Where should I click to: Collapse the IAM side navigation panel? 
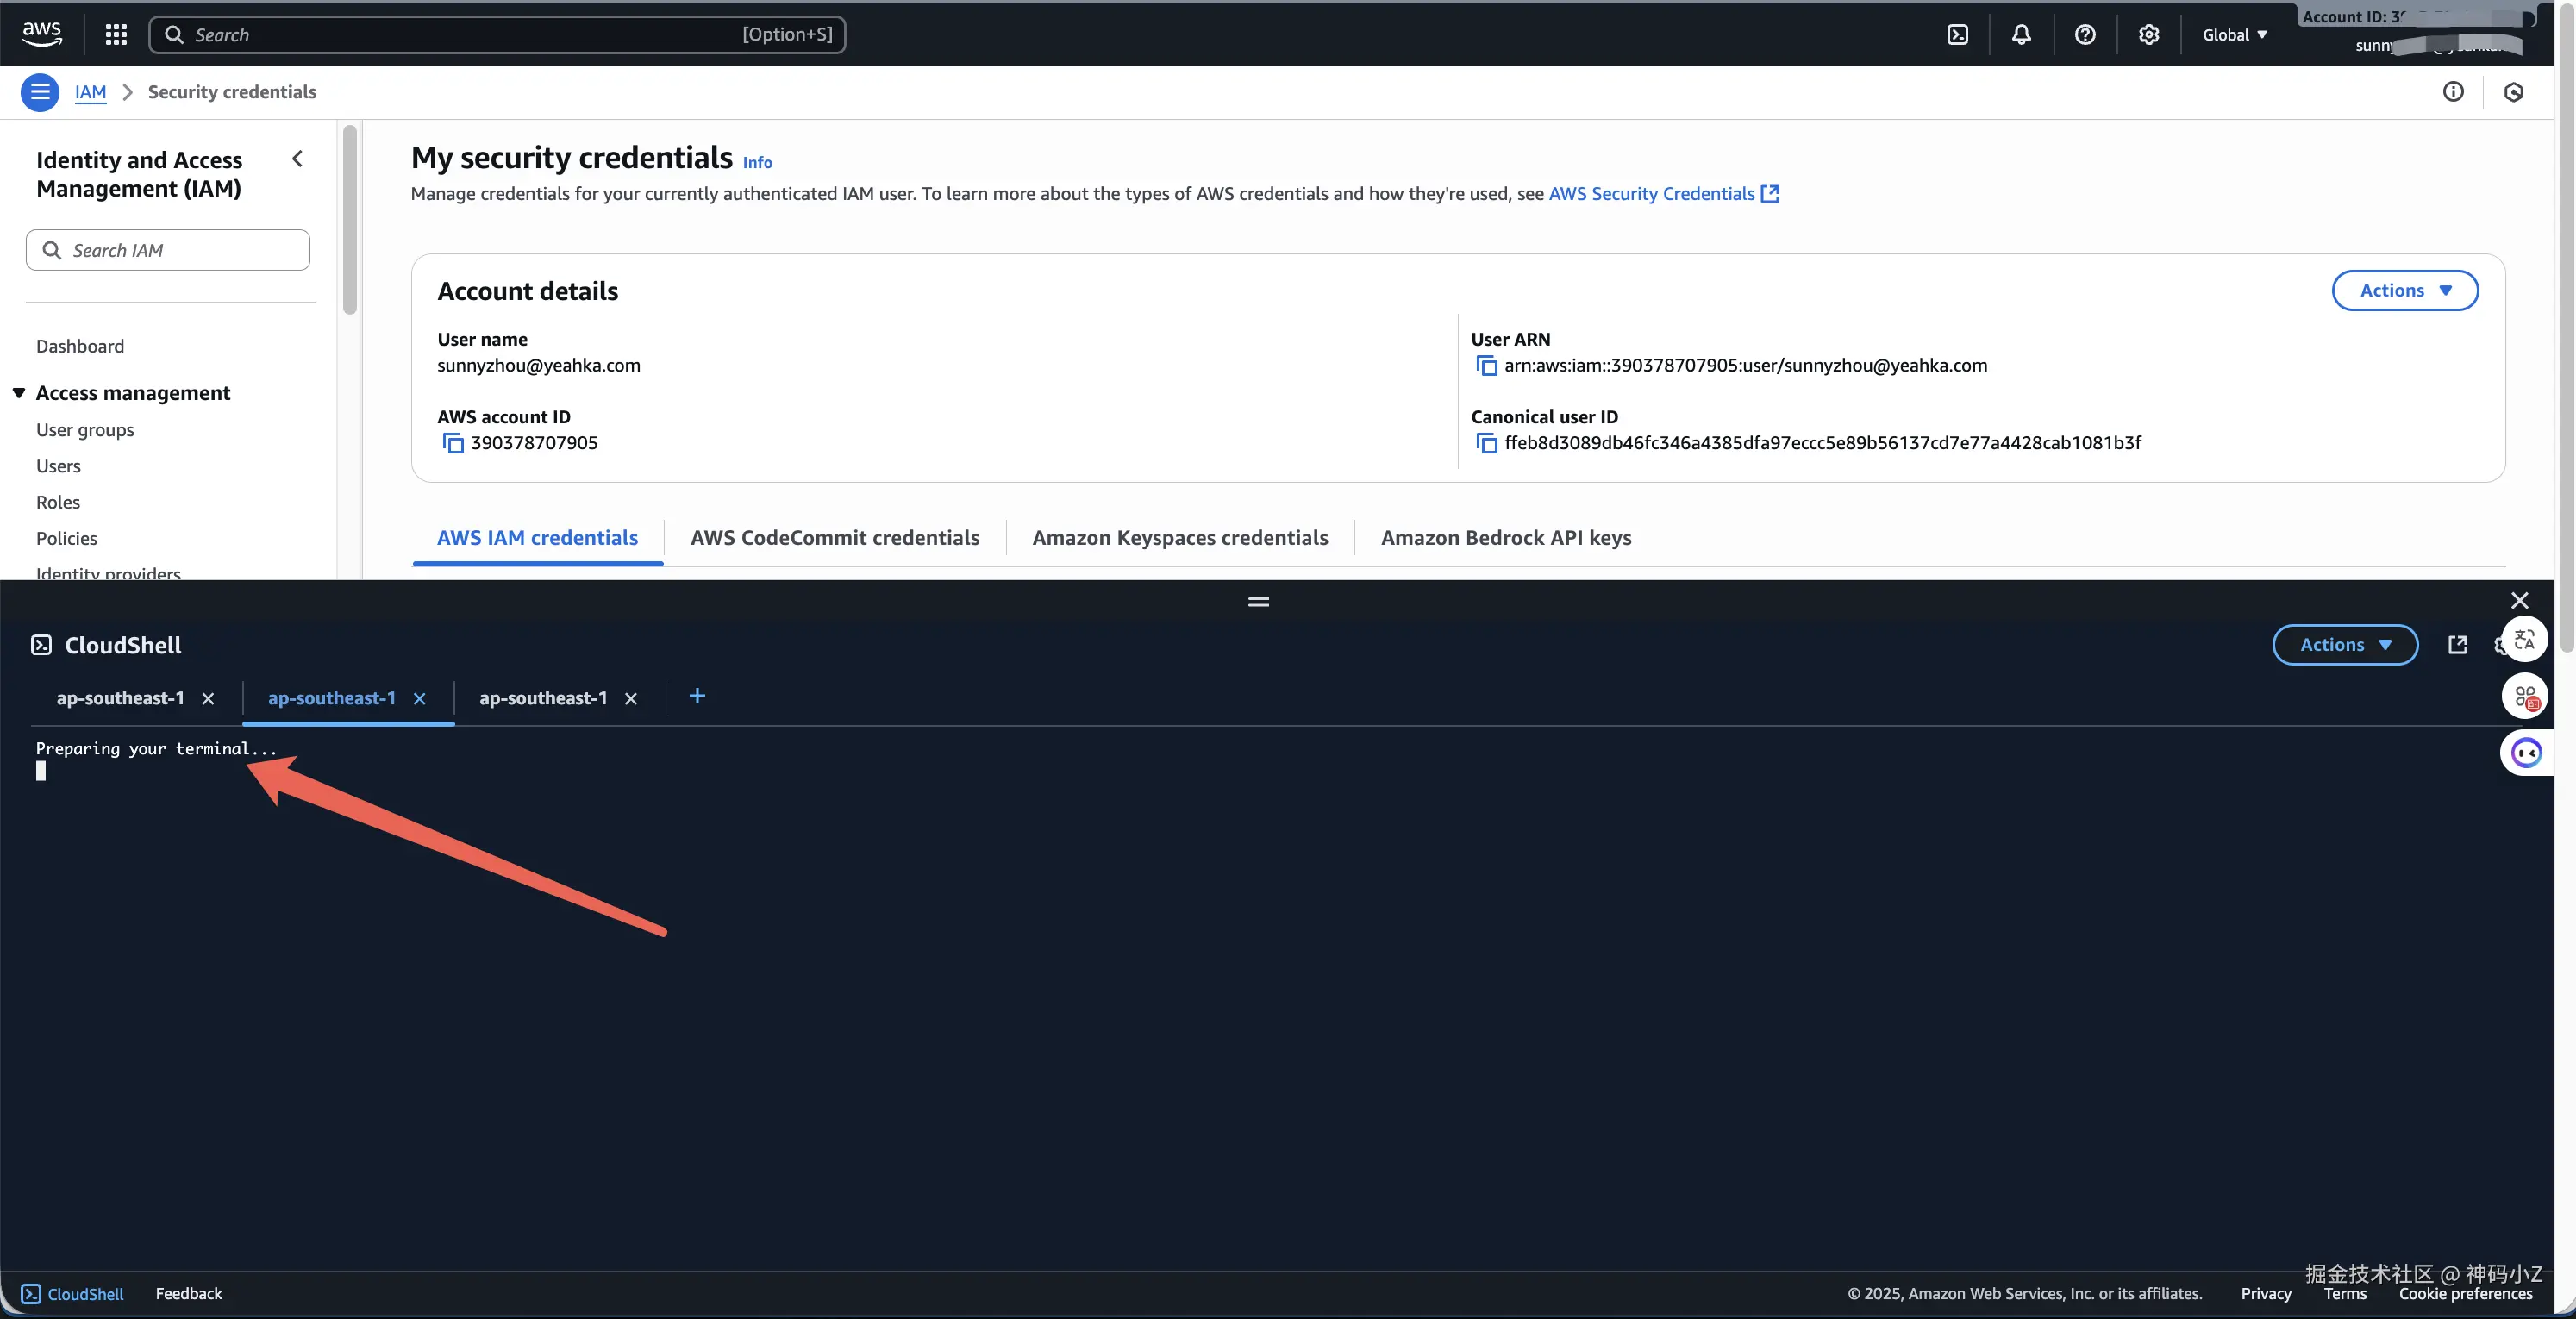(297, 159)
